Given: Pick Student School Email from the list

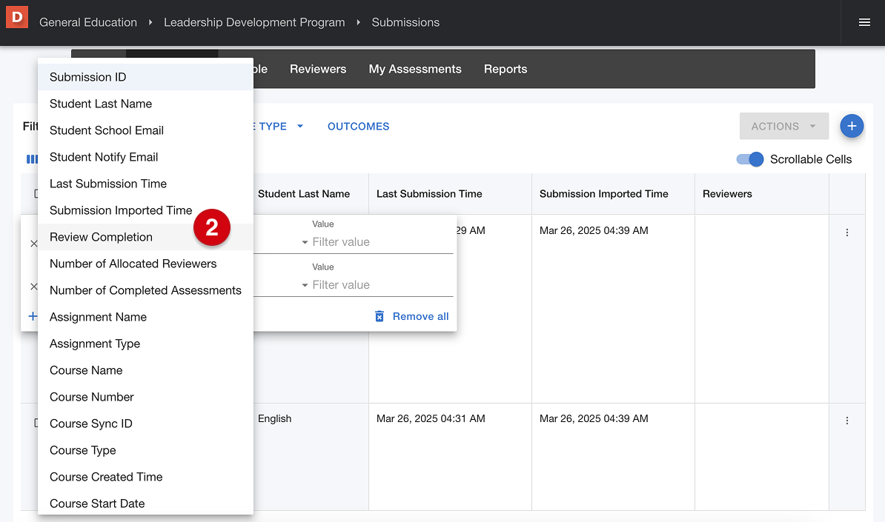Looking at the screenshot, I should (107, 130).
